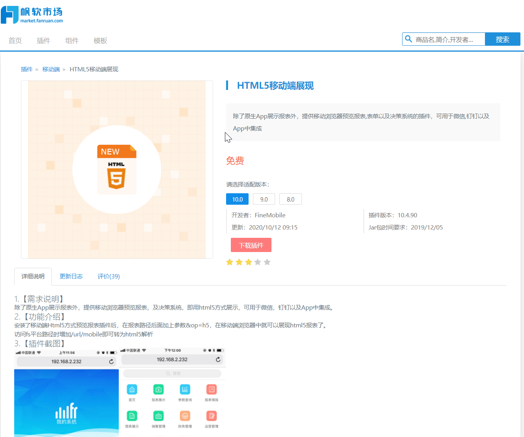
Task: Click the 运营管理 icon in the screenshot
Action: (211, 416)
